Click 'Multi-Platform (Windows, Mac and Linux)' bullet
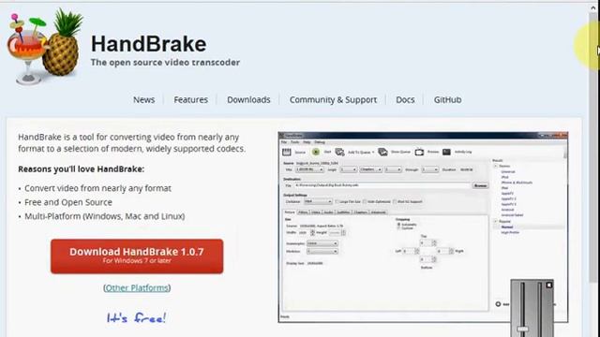Screen dimensions: 600x337 [x=104, y=216]
